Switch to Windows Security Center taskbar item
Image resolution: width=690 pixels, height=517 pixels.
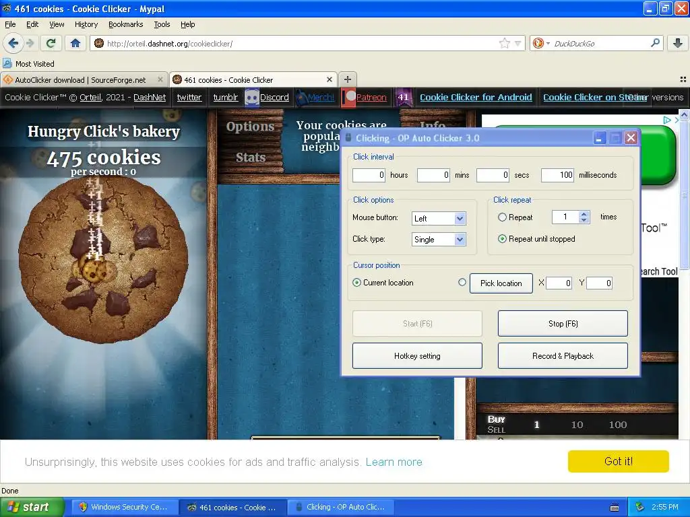(x=125, y=507)
